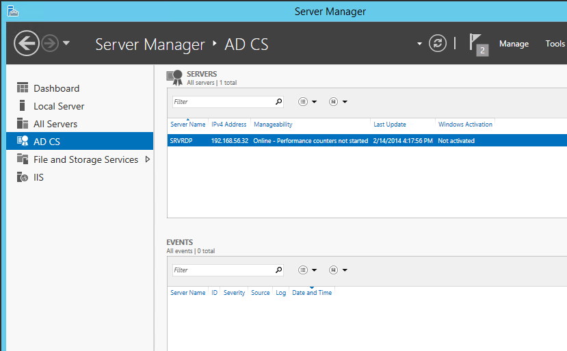
Task: Open dropdown arrow left of refresh button
Action: (x=419, y=44)
